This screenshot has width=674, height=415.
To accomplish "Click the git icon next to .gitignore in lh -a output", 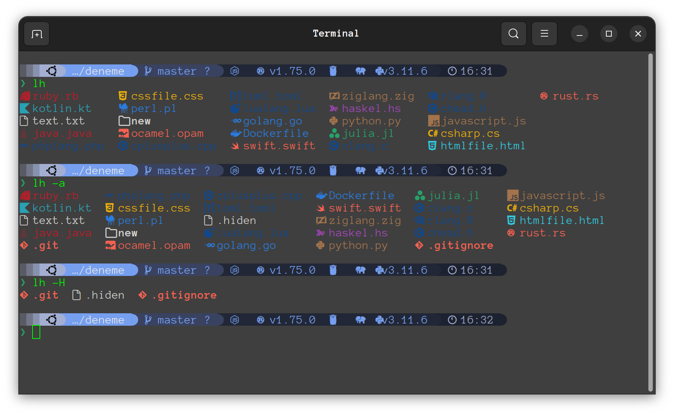I will (x=419, y=245).
